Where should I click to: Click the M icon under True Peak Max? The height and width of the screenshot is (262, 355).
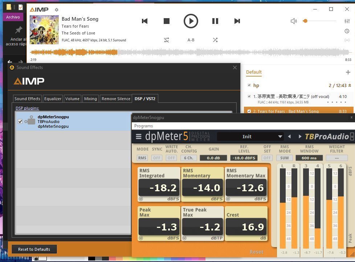(184, 238)
